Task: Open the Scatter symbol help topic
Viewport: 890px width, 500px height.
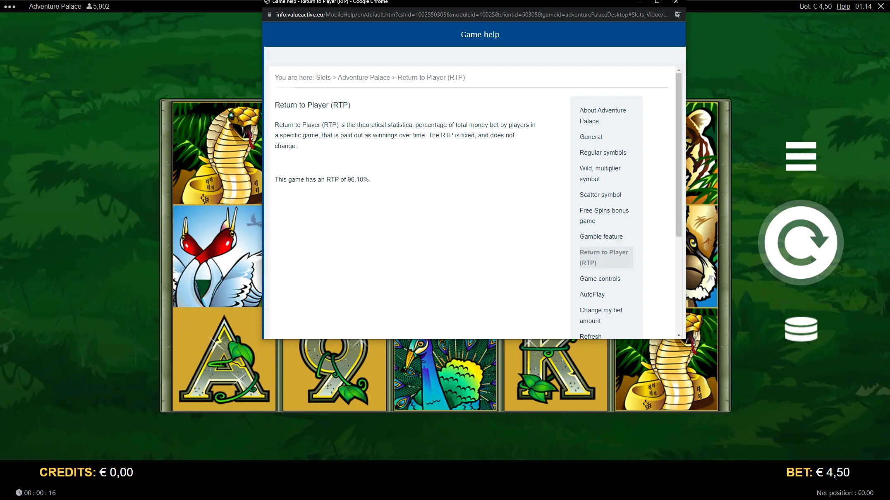Action: click(600, 195)
